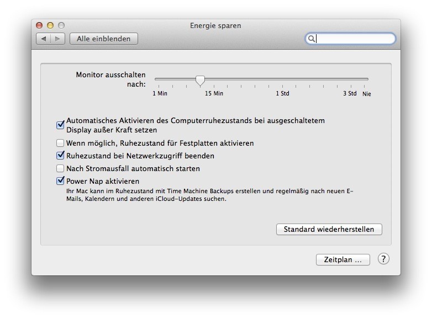Enable Nach Stromausfall automatisch starten
The image size is (432, 319).
(60, 168)
